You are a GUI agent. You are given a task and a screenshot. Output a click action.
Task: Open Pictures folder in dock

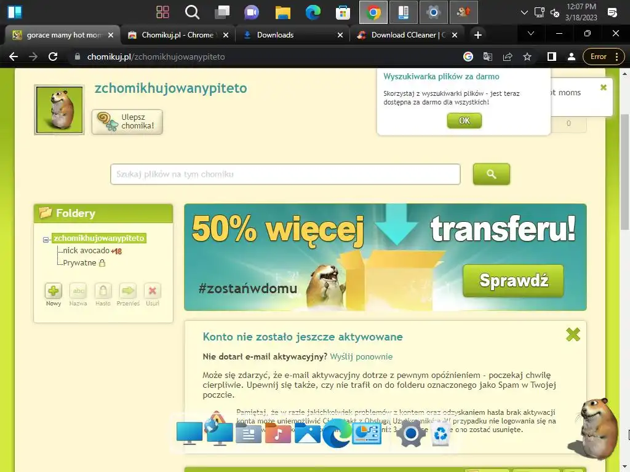tap(308, 433)
